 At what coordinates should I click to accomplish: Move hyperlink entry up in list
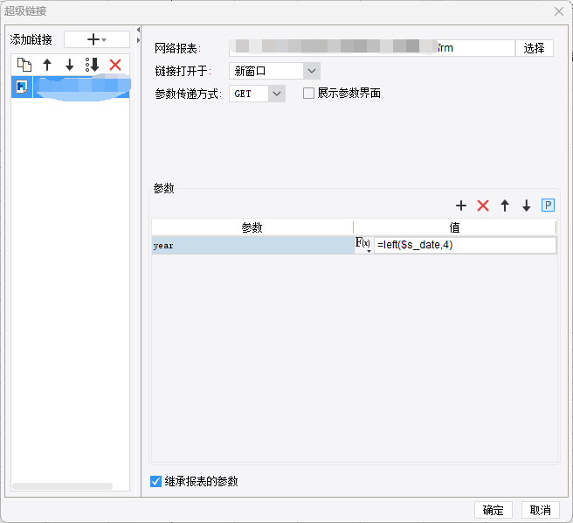pos(47,65)
